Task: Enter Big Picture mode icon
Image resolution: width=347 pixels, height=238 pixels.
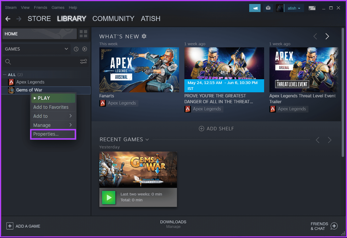Action: coord(312,8)
